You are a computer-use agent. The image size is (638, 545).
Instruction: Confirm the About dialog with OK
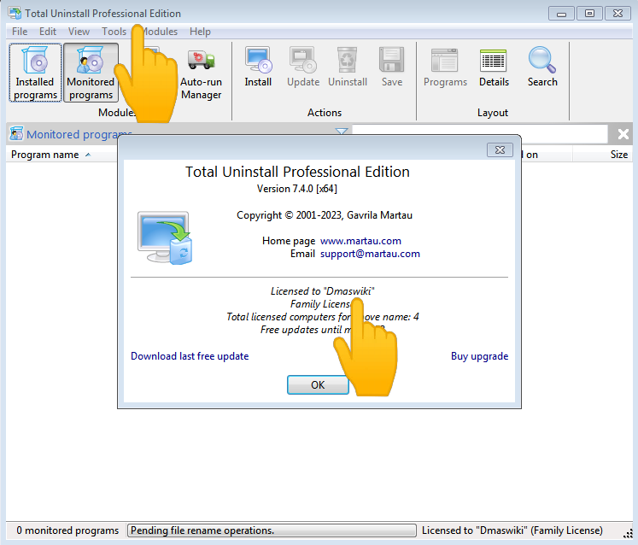(x=318, y=384)
